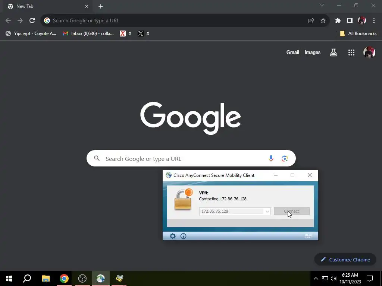The height and width of the screenshot is (286, 382).
Task: Open the Search Labs flask icon
Action: click(x=334, y=52)
